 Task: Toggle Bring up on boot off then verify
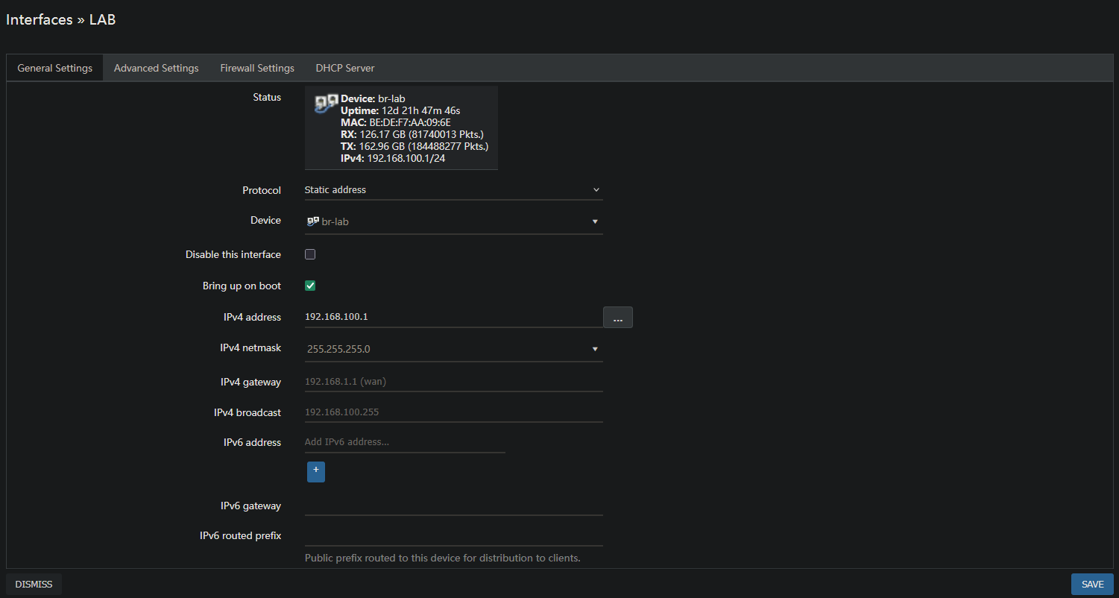pos(309,286)
